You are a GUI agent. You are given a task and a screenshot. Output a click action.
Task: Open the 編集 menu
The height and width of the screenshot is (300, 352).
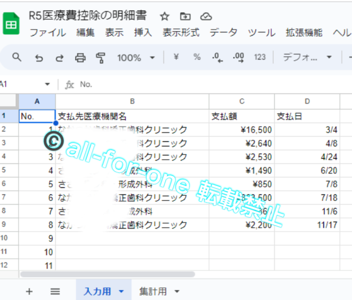(x=85, y=32)
